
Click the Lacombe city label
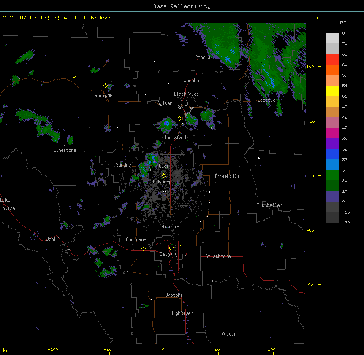click(x=190, y=81)
